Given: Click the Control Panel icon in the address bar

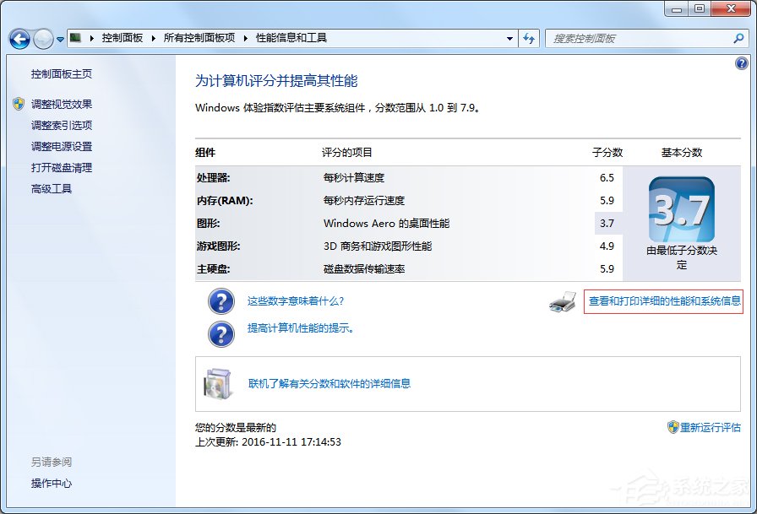Looking at the screenshot, I should click(74, 37).
